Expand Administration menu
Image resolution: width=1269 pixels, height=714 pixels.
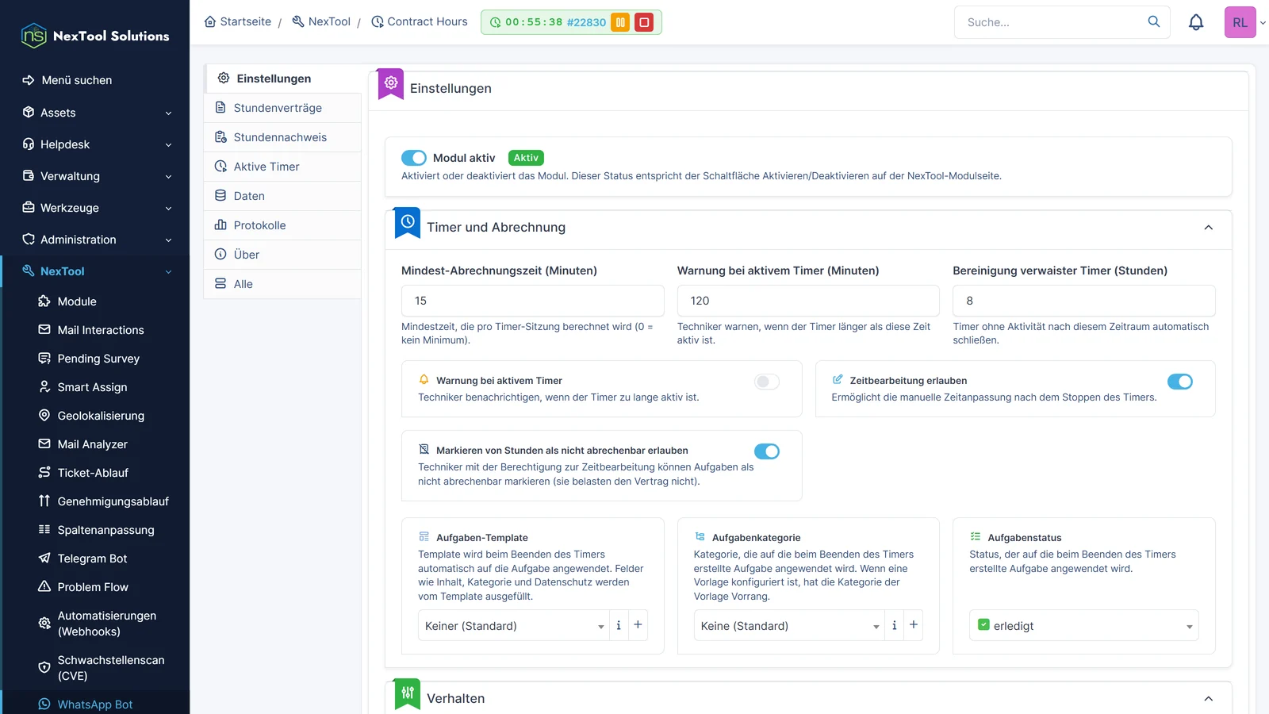(x=95, y=240)
